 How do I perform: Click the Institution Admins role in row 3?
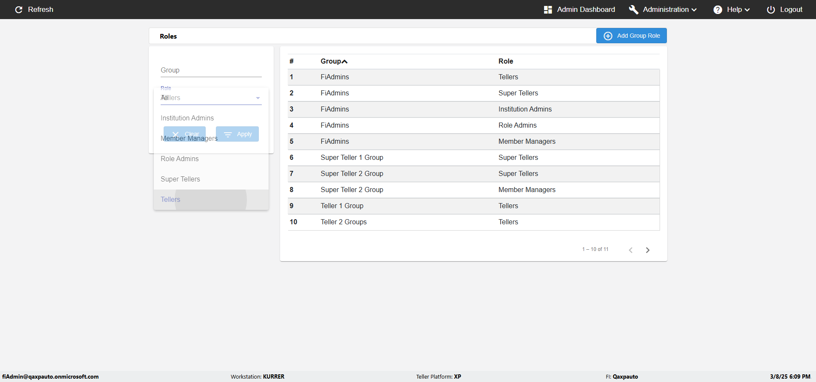click(x=525, y=109)
